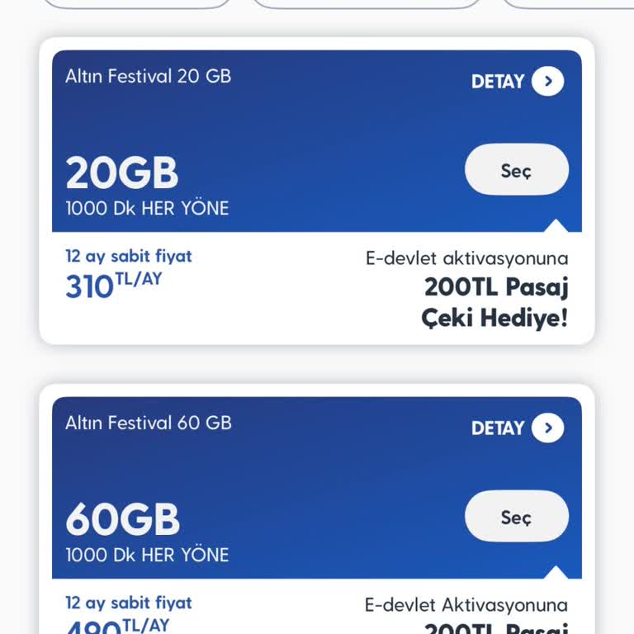Click the 200TL Pasaj Çeki Hediye promo text
634x634 pixels.
(x=495, y=302)
